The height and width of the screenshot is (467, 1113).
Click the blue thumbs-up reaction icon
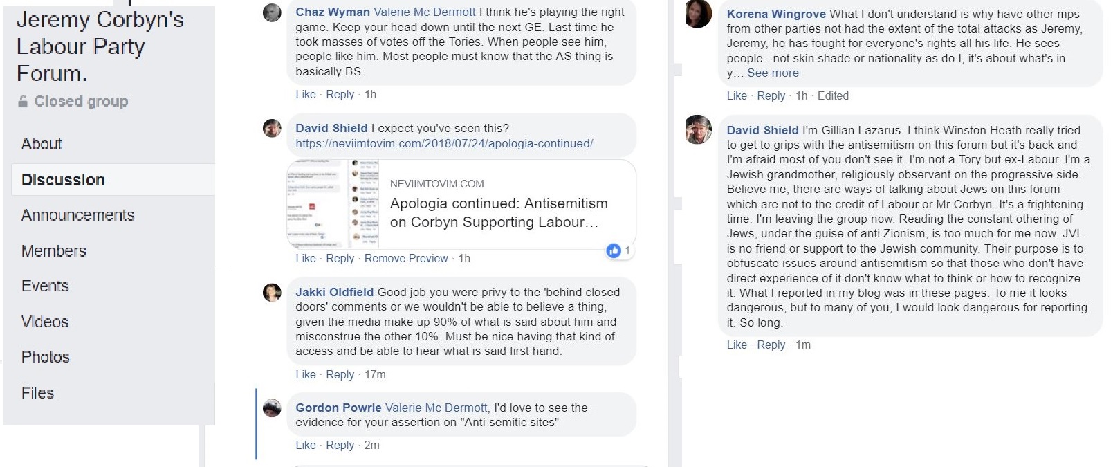click(x=613, y=250)
